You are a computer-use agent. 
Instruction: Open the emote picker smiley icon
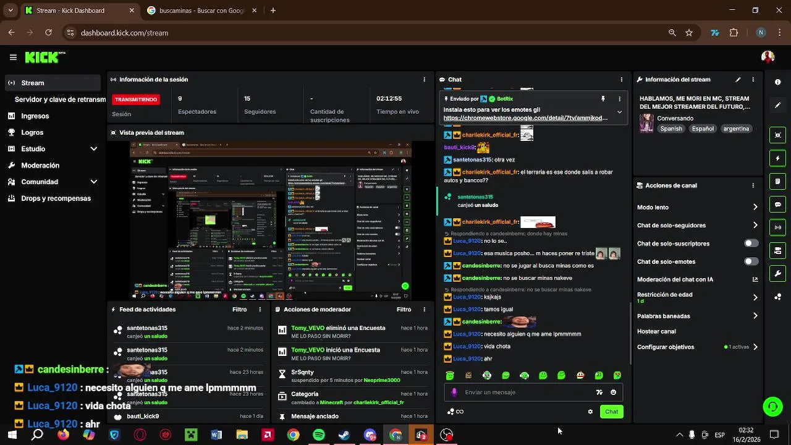613,392
